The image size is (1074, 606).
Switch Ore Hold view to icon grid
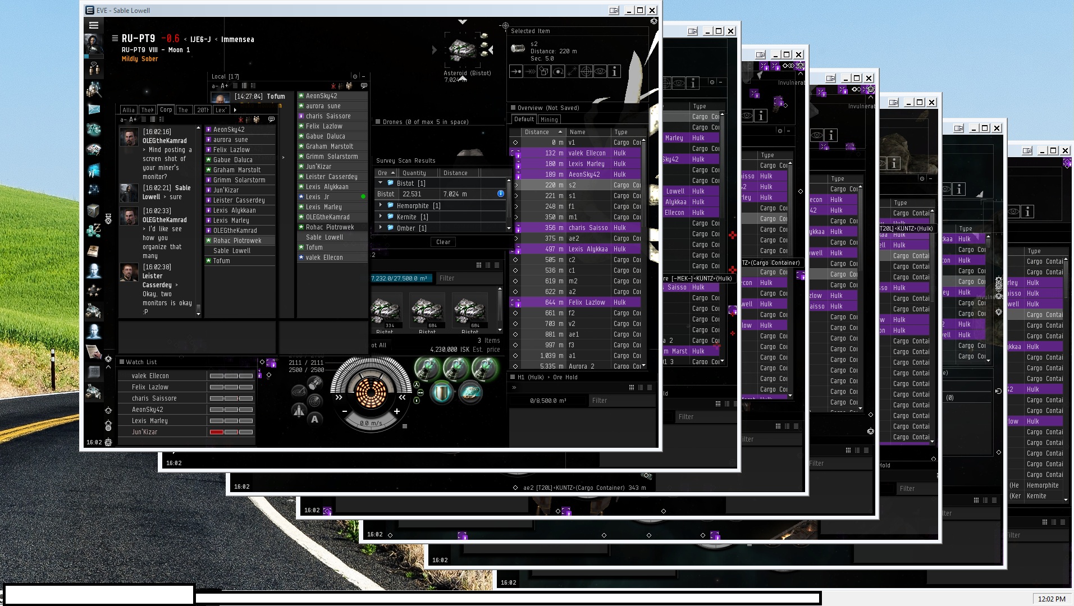pyautogui.click(x=631, y=388)
